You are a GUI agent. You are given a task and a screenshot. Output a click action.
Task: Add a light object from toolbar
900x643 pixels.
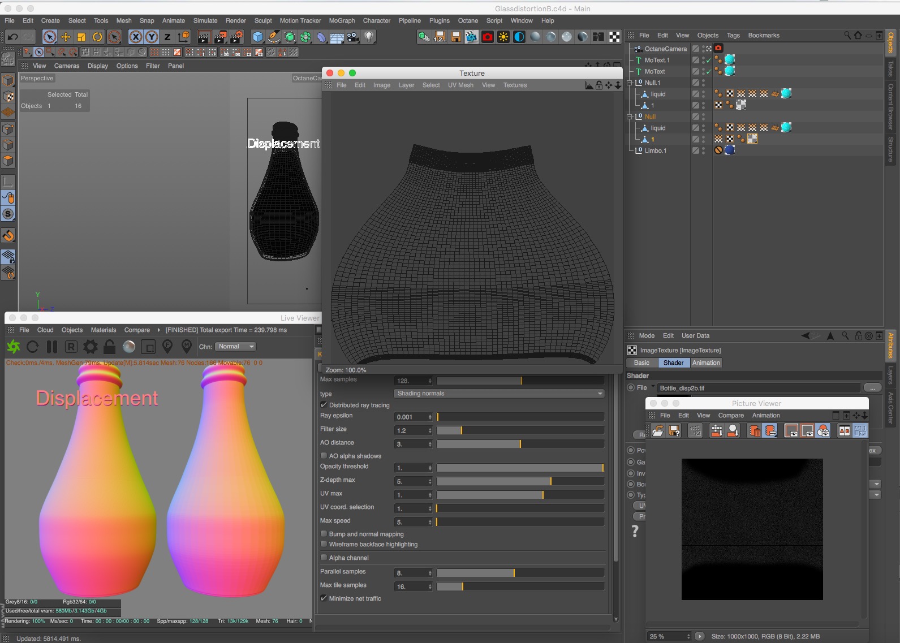369,37
